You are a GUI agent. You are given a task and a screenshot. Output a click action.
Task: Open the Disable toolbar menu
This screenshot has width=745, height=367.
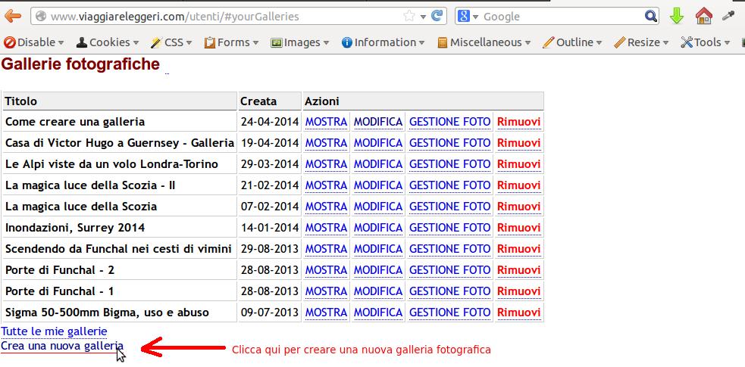35,42
